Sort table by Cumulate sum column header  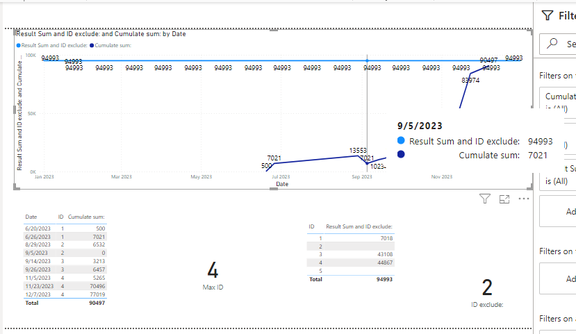[x=86, y=217]
